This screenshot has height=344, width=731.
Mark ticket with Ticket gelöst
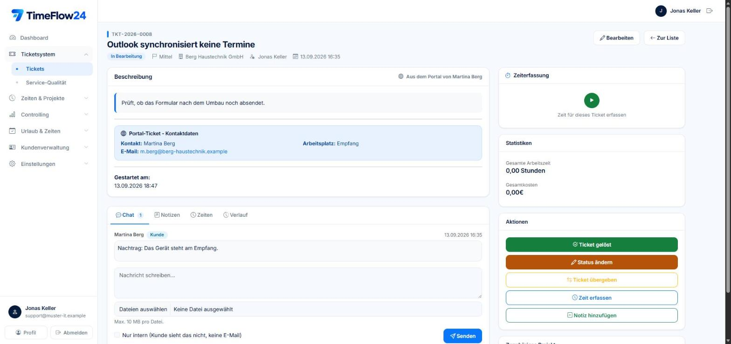click(x=592, y=245)
